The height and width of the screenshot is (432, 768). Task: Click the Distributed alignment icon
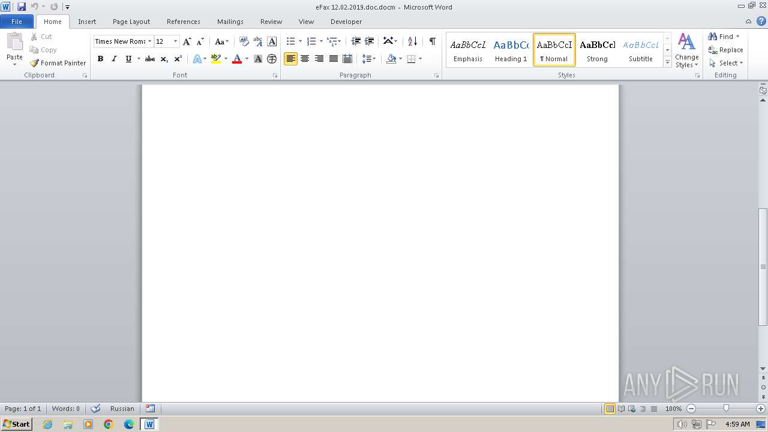[x=347, y=59]
